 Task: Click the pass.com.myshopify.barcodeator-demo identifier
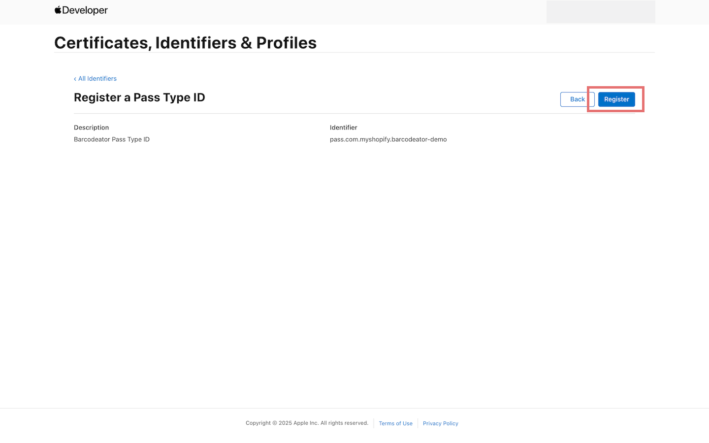tap(388, 139)
